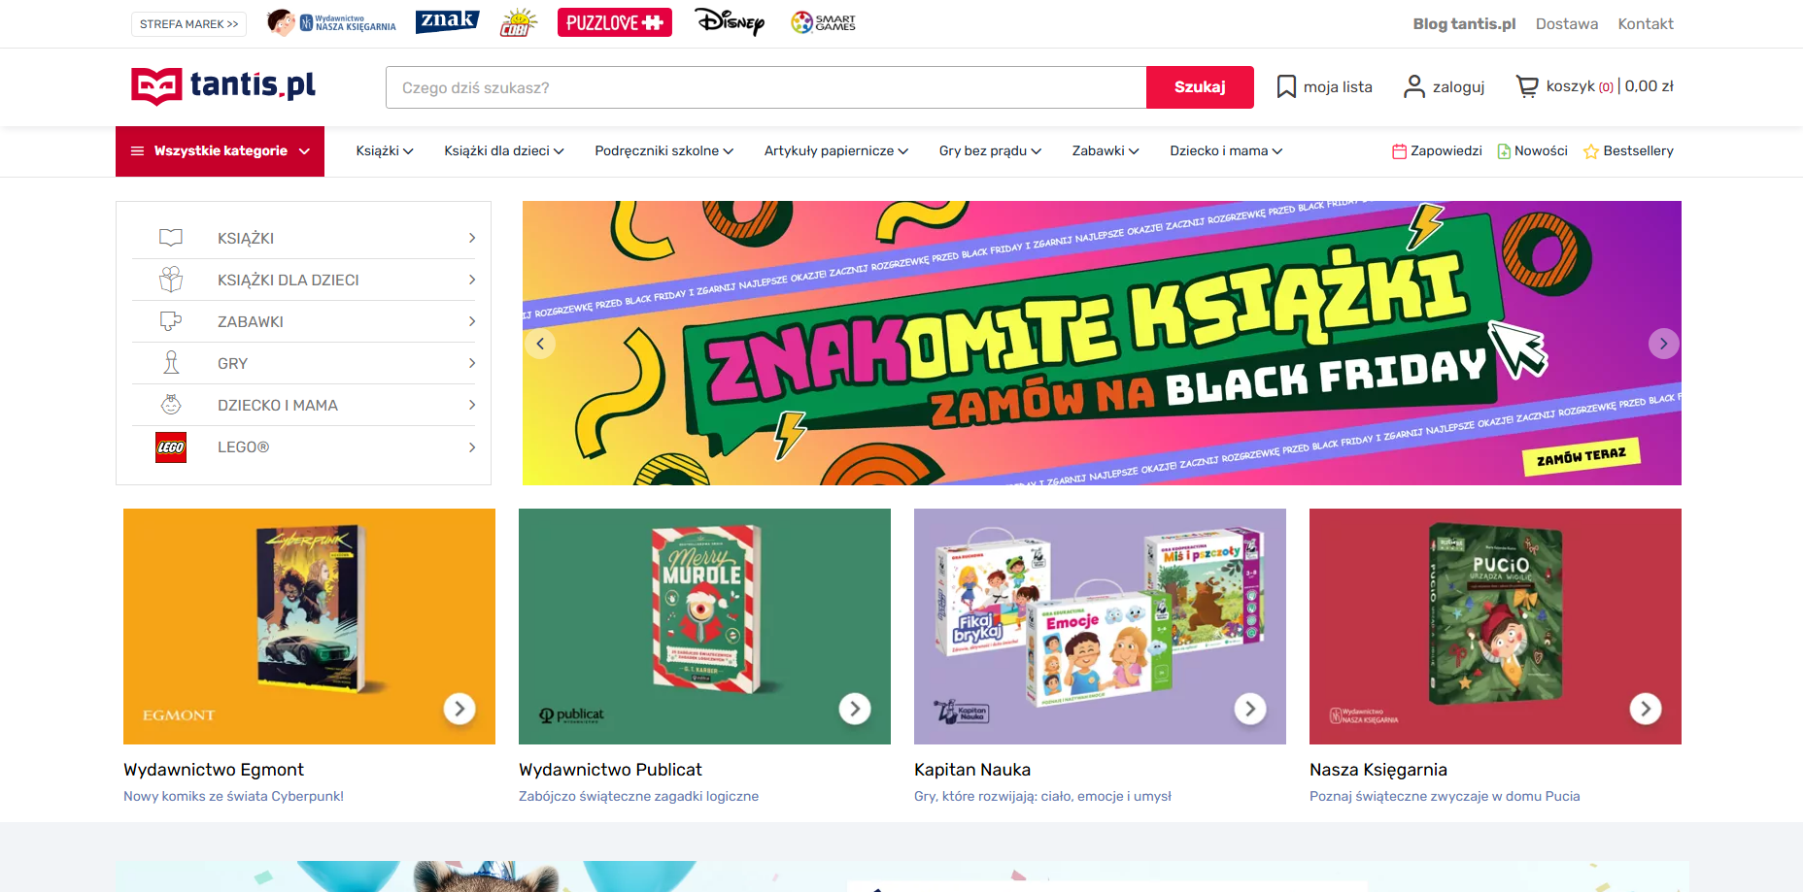Open the shopping cart icon
Screen dimensions: 1803x892
pos(1527,87)
